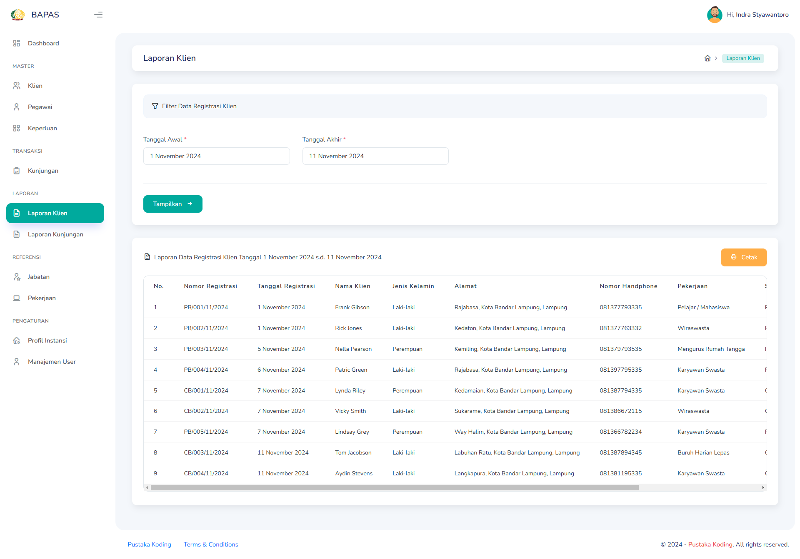The image size is (800, 559).
Task: Click the printer icon on Cetak button
Action: point(734,257)
